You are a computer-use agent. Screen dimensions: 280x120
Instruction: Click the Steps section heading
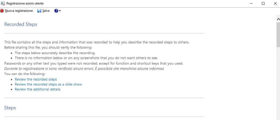(10, 108)
